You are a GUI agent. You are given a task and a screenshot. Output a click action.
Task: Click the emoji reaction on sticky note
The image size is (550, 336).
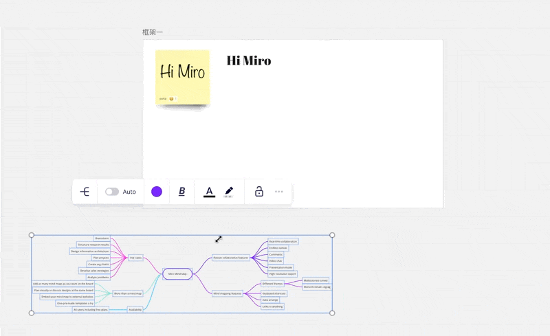[173, 99]
